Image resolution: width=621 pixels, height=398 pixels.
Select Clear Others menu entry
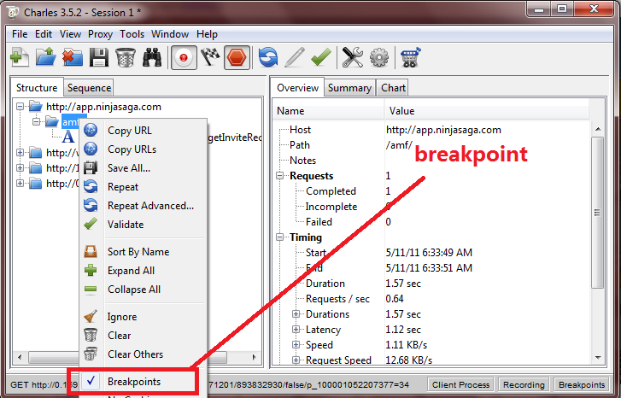click(x=143, y=354)
